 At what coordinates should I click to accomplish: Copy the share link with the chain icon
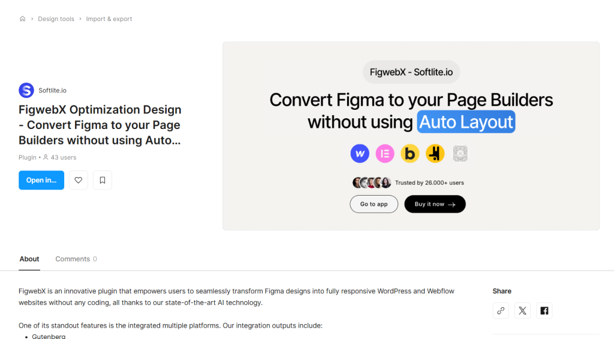click(501, 311)
